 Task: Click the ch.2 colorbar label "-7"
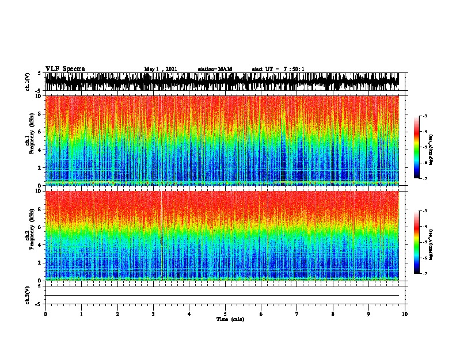(425, 273)
